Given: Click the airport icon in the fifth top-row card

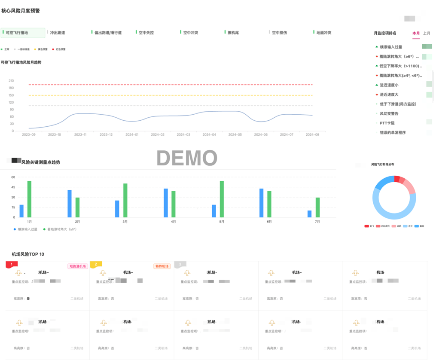Looking at the screenshot, I should coord(356,273).
